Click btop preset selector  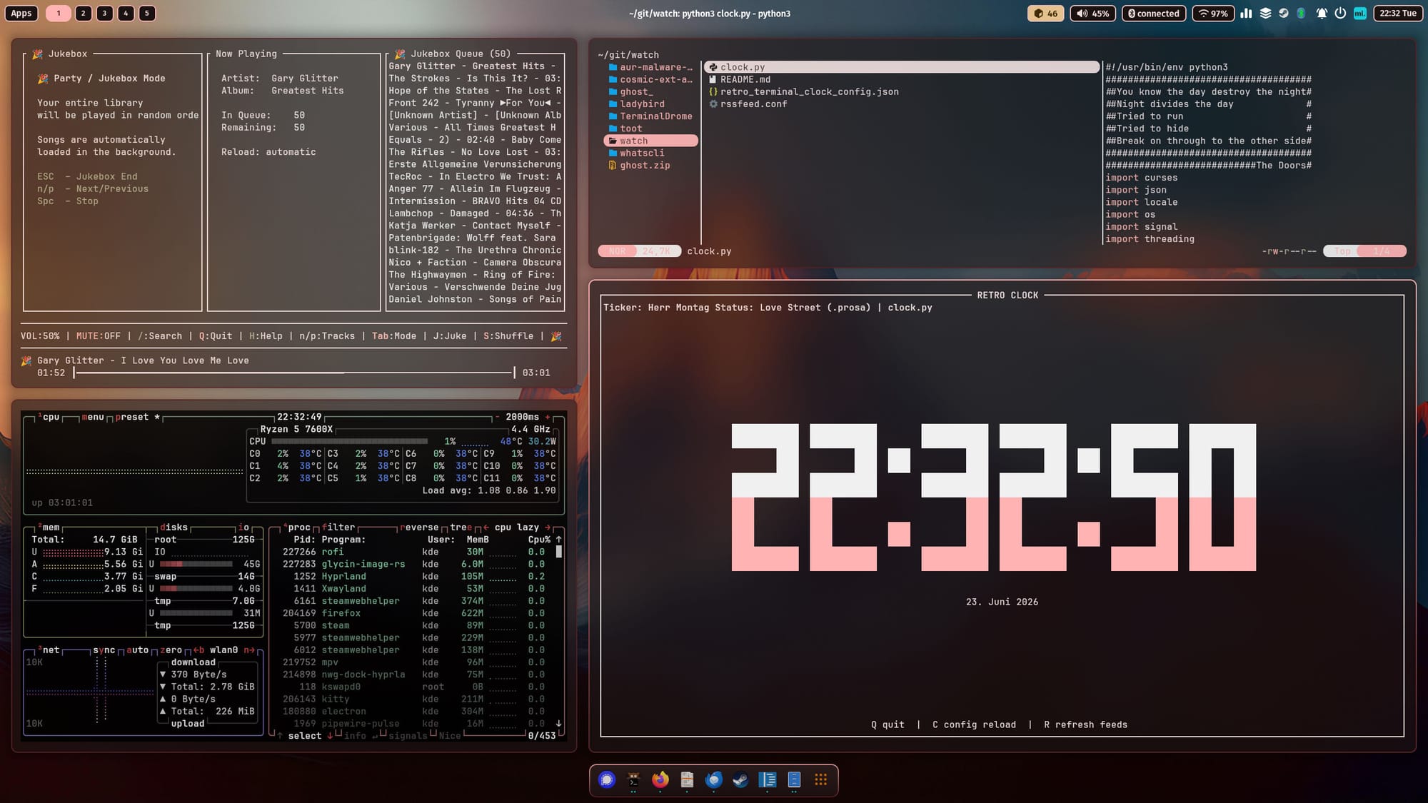coord(137,417)
